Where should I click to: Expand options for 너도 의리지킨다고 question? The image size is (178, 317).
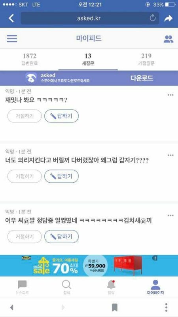170,155
